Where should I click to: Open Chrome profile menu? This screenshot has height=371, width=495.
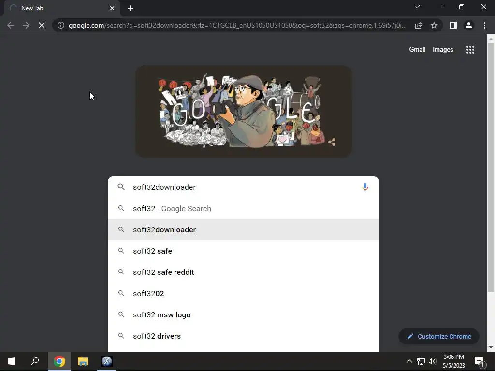(x=469, y=25)
